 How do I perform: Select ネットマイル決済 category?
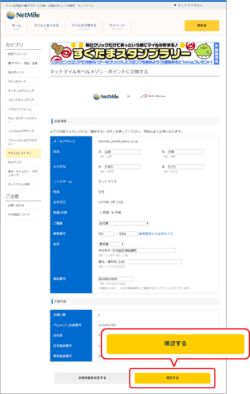point(23,185)
